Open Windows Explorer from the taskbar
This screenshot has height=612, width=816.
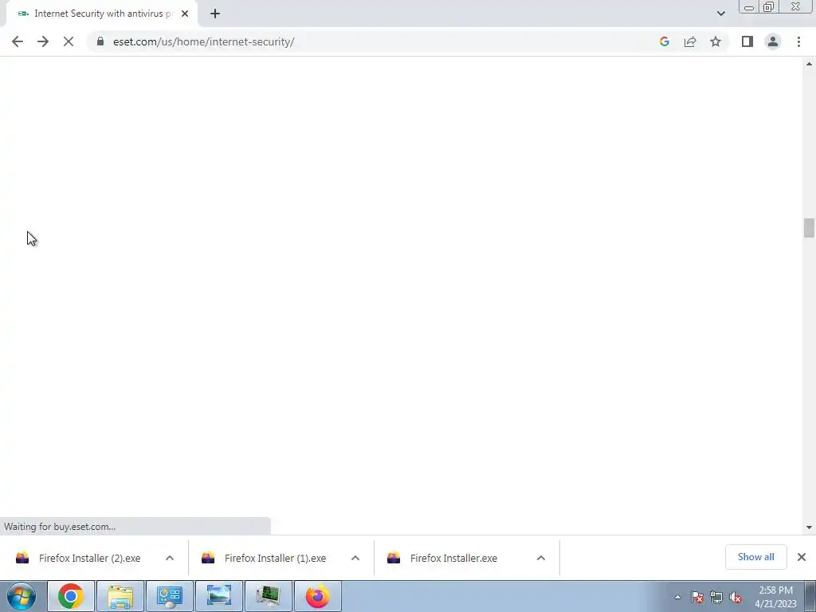pos(120,596)
